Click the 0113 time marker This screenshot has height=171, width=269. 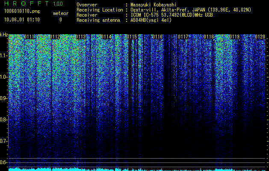80,37
